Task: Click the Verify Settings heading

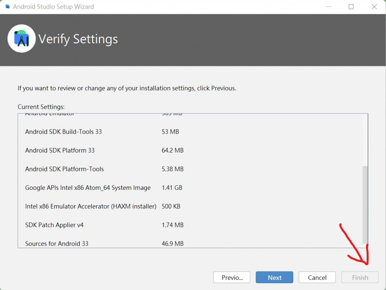Action: click(x=78, y=39)
